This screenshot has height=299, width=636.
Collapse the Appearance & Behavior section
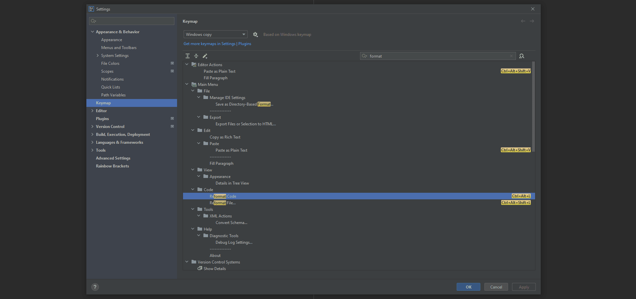(93, 32)
